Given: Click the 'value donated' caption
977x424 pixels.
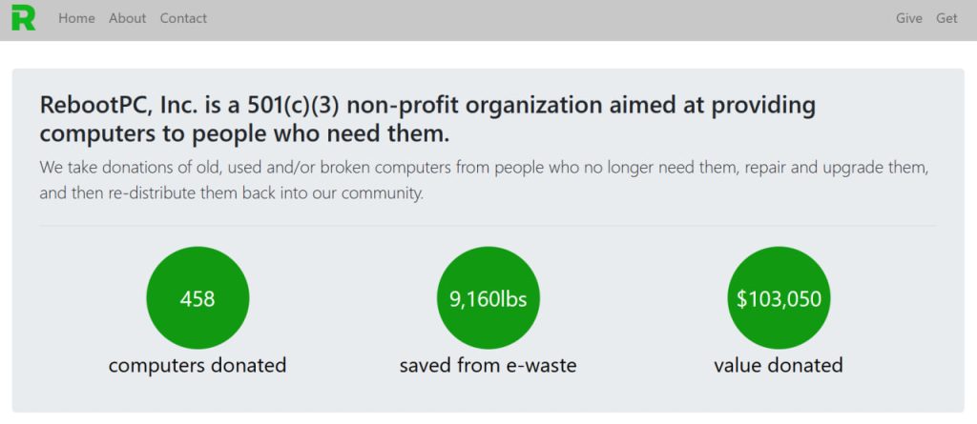Looking at the screenshot, I should [x=779, y=365].
